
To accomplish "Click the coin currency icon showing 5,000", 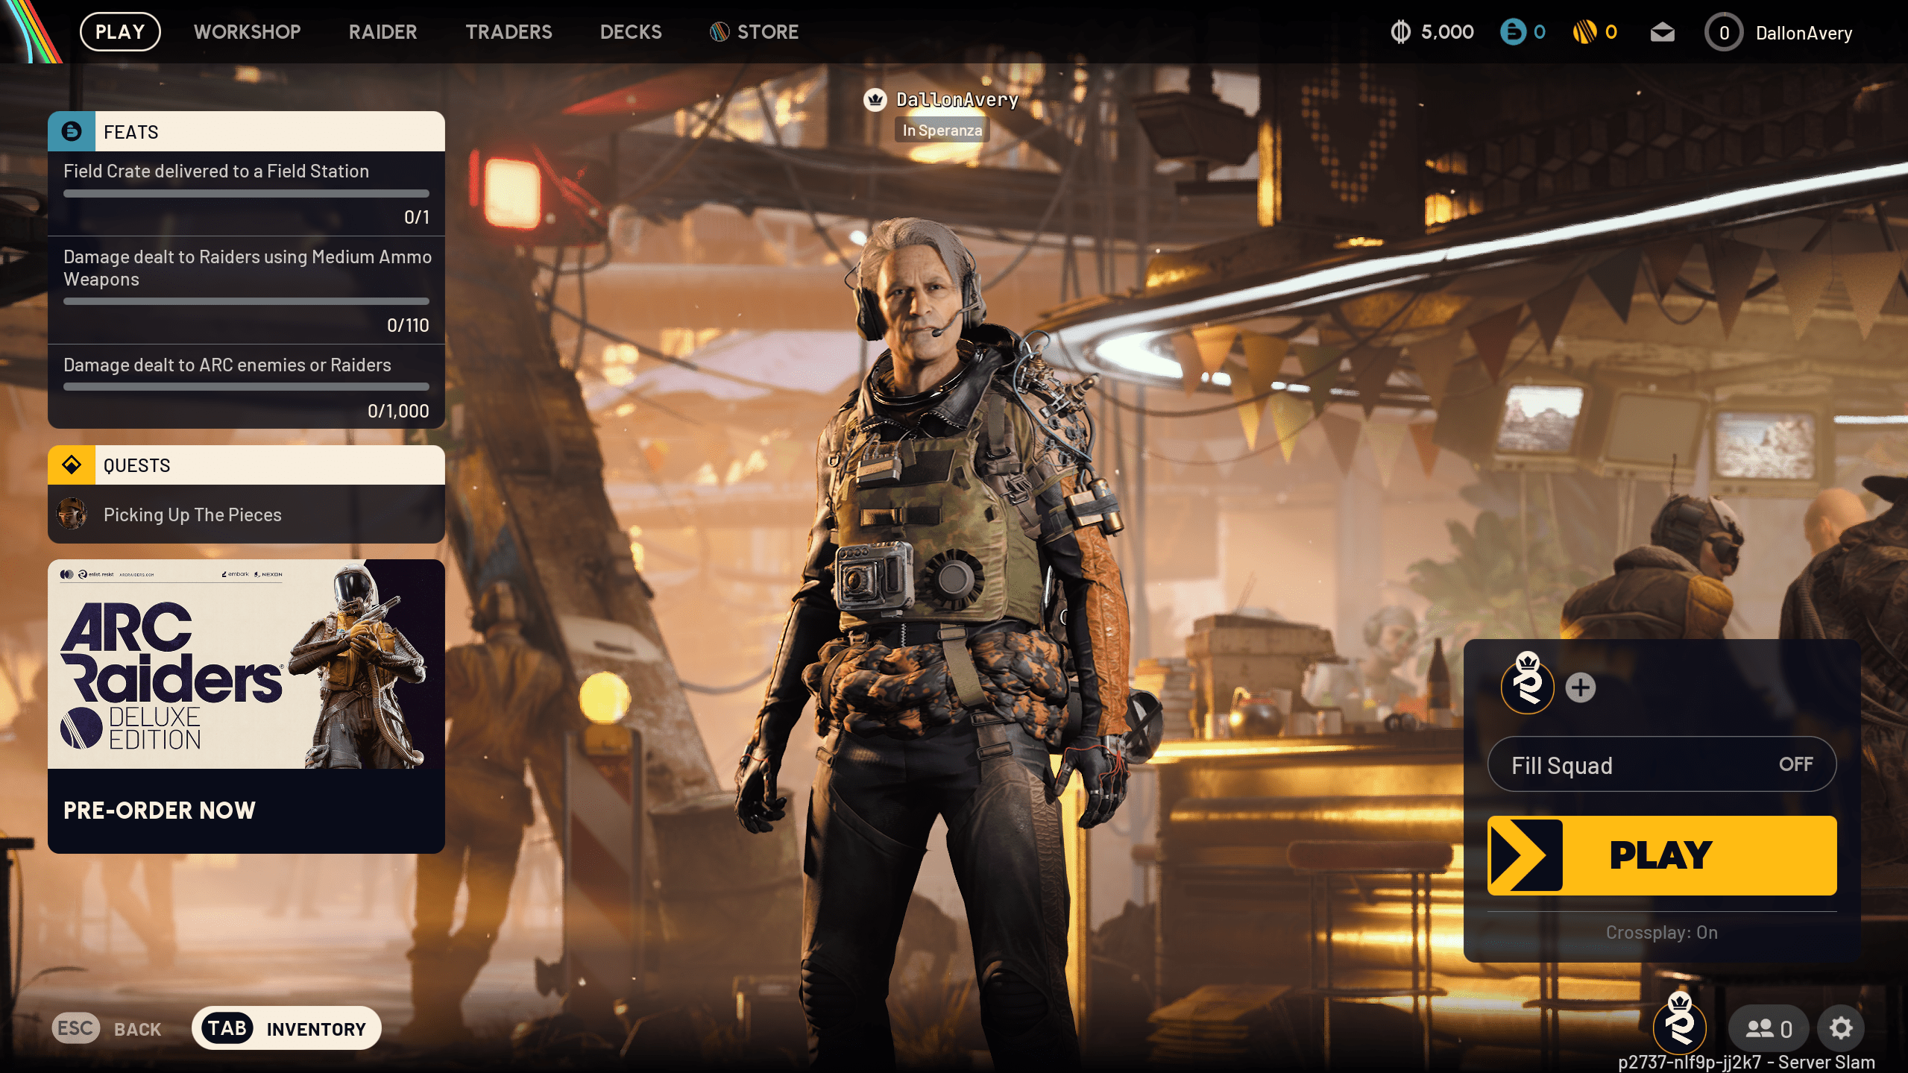I will 1400,32.
